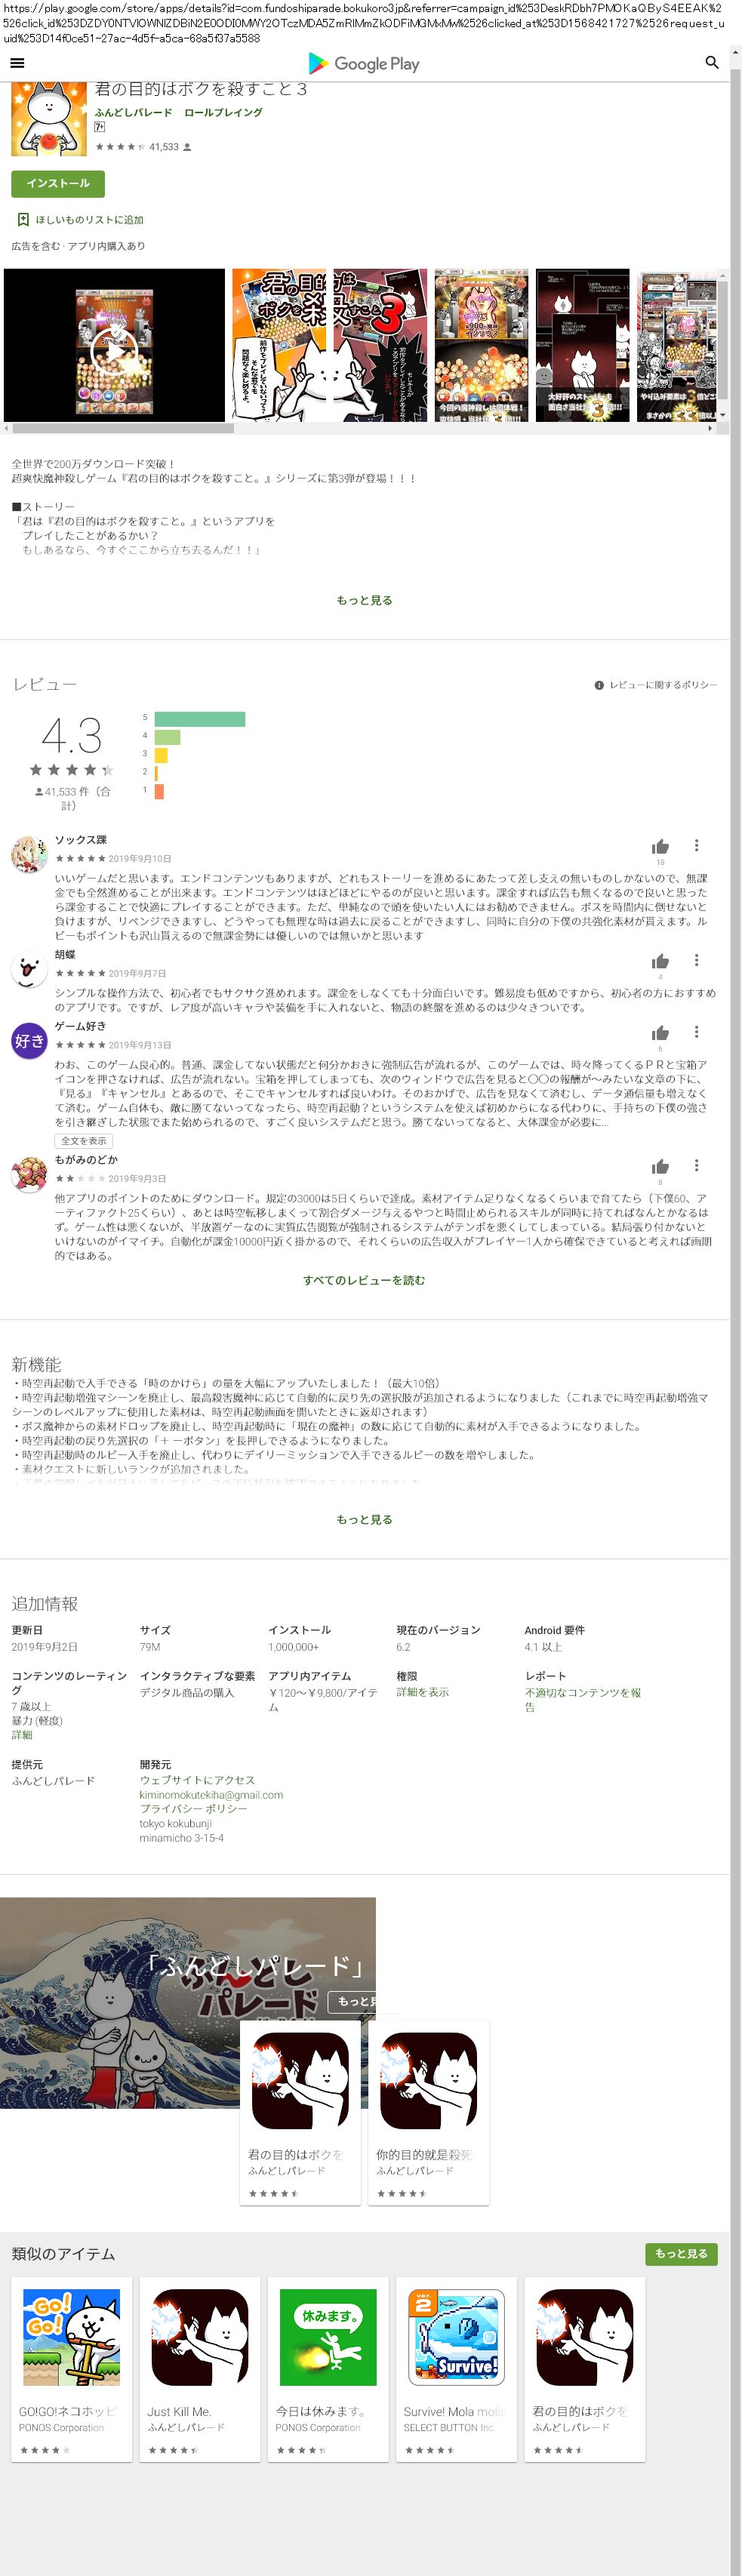
Task: Click the ふんどしパレード developer name link
Action: 133,113
